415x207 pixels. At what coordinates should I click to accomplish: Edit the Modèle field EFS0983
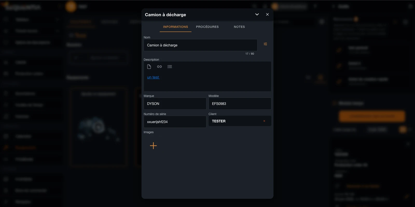coord(240,103)
